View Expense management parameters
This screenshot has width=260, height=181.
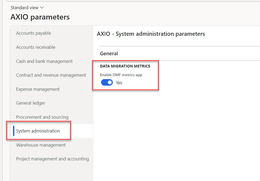coord(38,89)
